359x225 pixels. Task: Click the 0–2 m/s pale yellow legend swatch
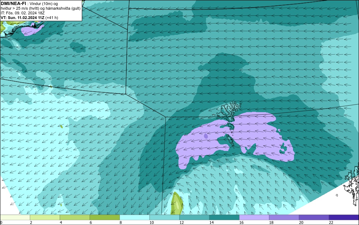click(x=15, y=217)
